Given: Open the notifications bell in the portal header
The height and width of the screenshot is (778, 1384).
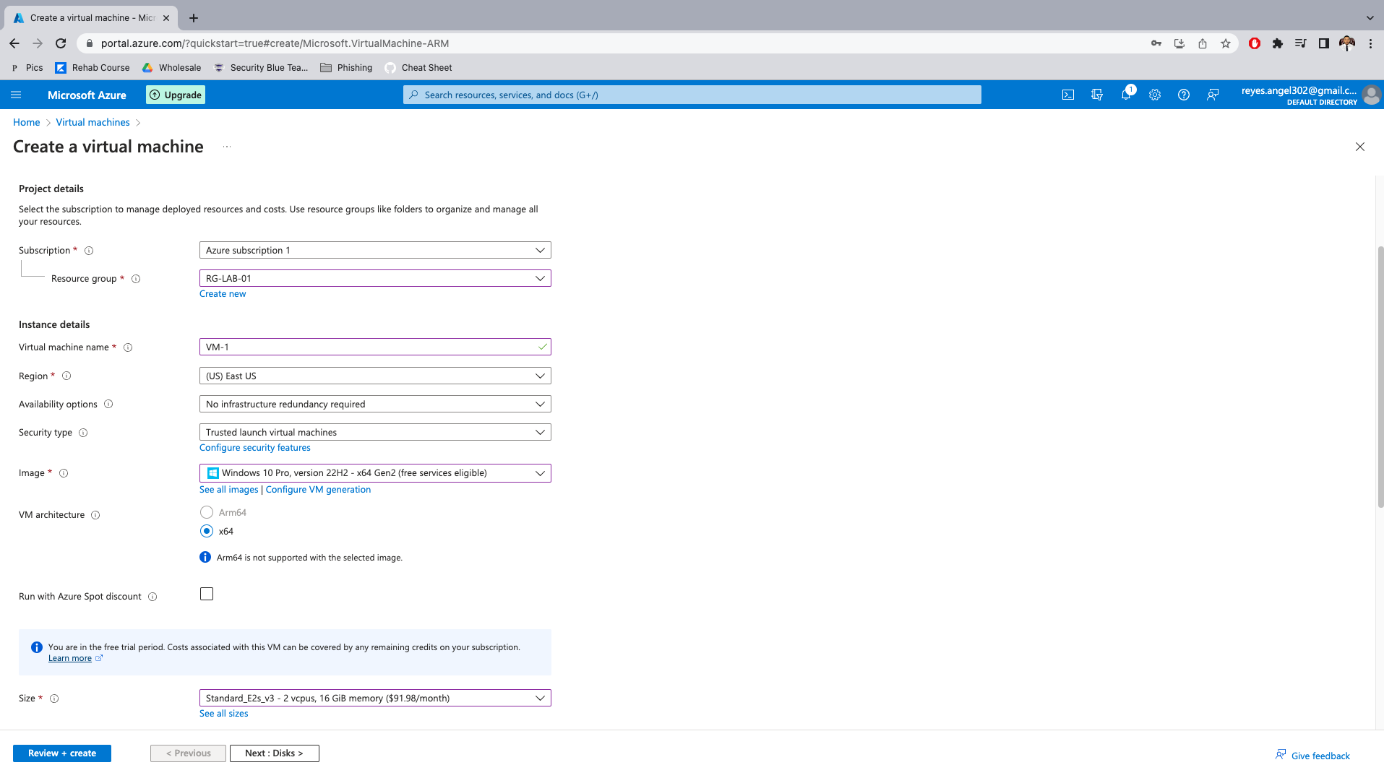Looking at the screenshot, I should (1126, 95).
